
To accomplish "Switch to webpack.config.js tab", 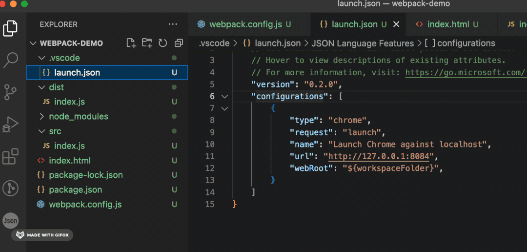I will click(x=249, y=24).
